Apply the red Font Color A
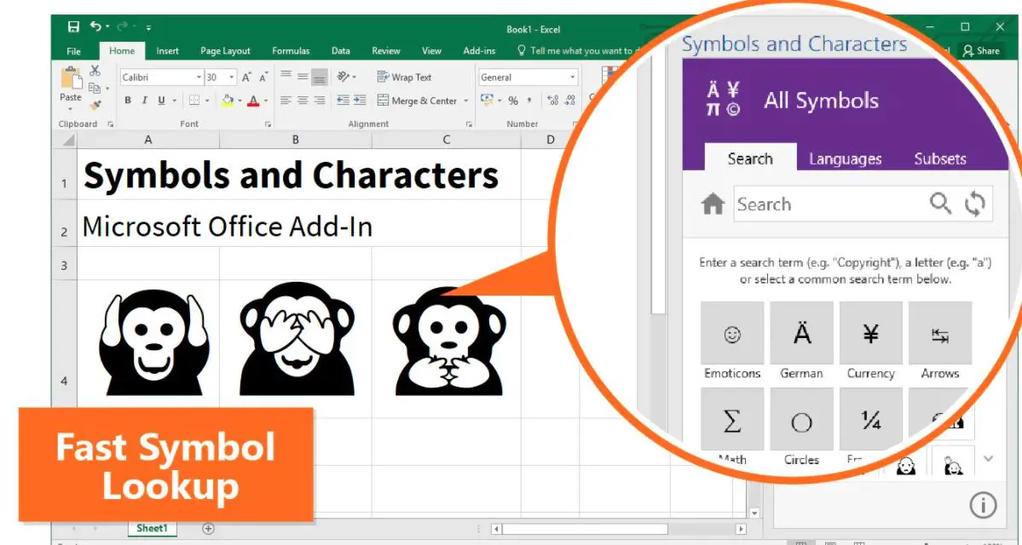The image size is (1022, 545). click(x=253, y=100)
